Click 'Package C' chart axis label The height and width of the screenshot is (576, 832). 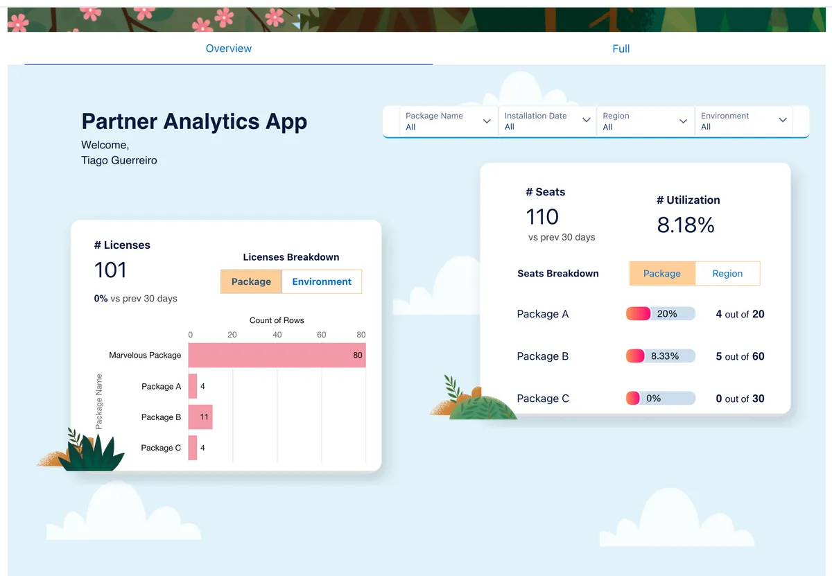point(161,448)
